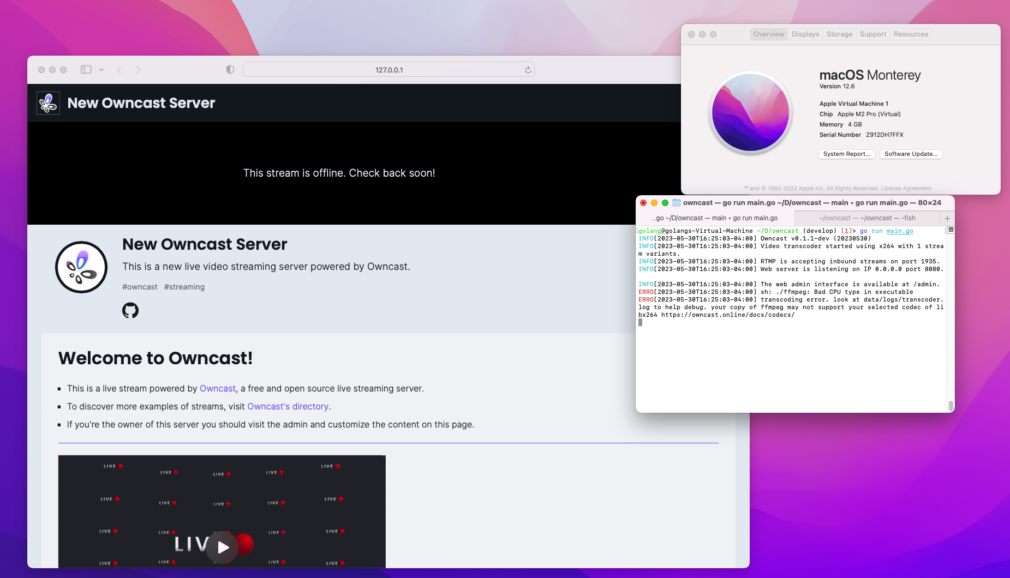
Task: Open a new Terminal tab with the plus button
Action: point(947,218)
